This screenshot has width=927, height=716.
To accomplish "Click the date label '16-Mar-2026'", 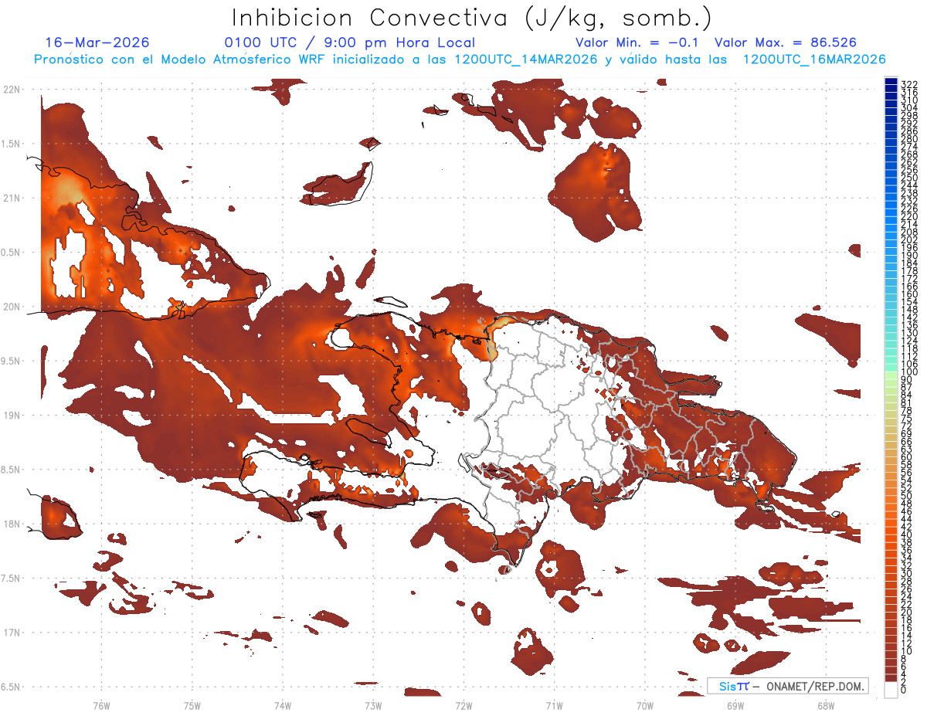I will coord(97,42).
